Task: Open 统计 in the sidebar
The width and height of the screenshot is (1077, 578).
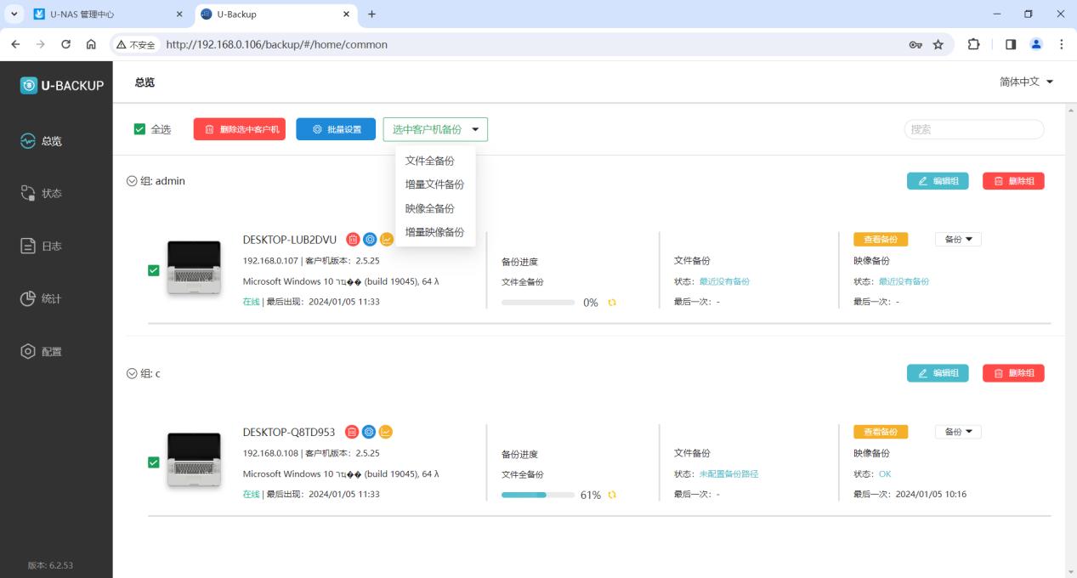Action: 43,299
